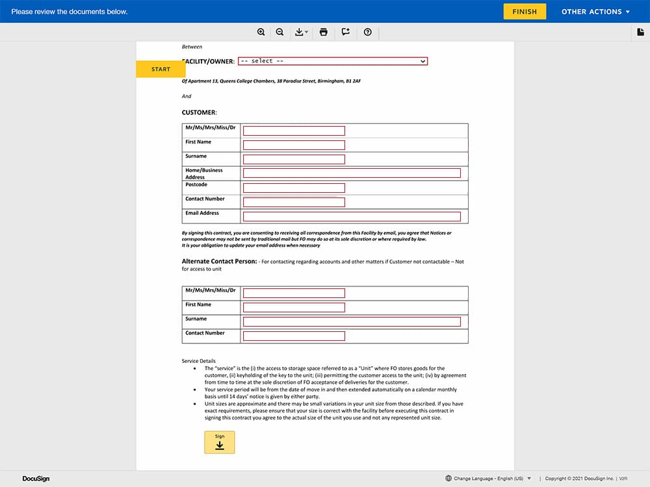The height and width of the screenshot is (487, 650).
Task: Click the yellow Sign tag
Action: pyautogui.click(x=220, y=442)
